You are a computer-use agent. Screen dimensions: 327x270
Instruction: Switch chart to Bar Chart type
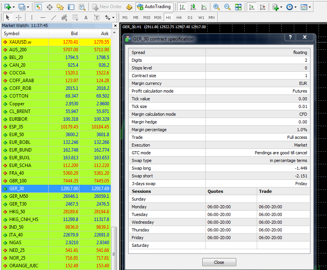click(x=182, y=7)
